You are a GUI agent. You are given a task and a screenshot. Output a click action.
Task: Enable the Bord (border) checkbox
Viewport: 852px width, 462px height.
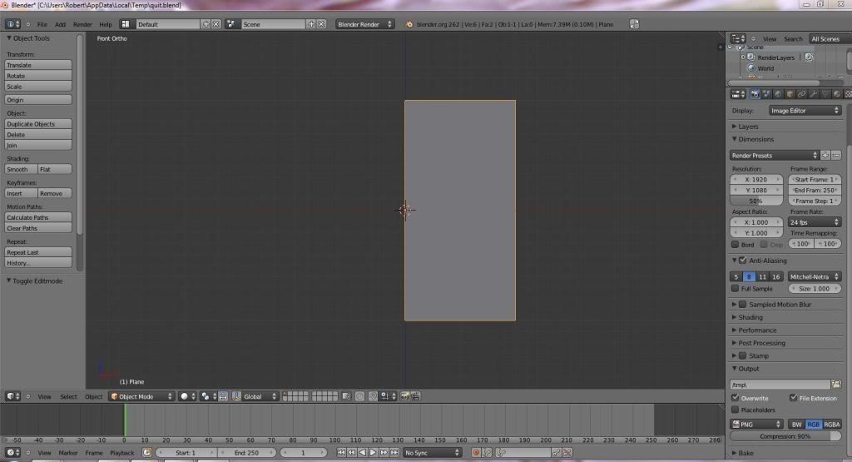coord(736,245)
